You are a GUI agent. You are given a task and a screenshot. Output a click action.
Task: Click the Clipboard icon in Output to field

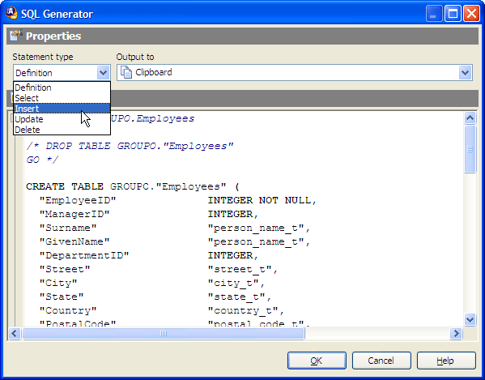(x=126, y=72)
